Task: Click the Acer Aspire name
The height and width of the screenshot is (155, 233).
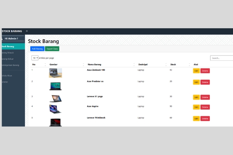Action: (92, 106)
